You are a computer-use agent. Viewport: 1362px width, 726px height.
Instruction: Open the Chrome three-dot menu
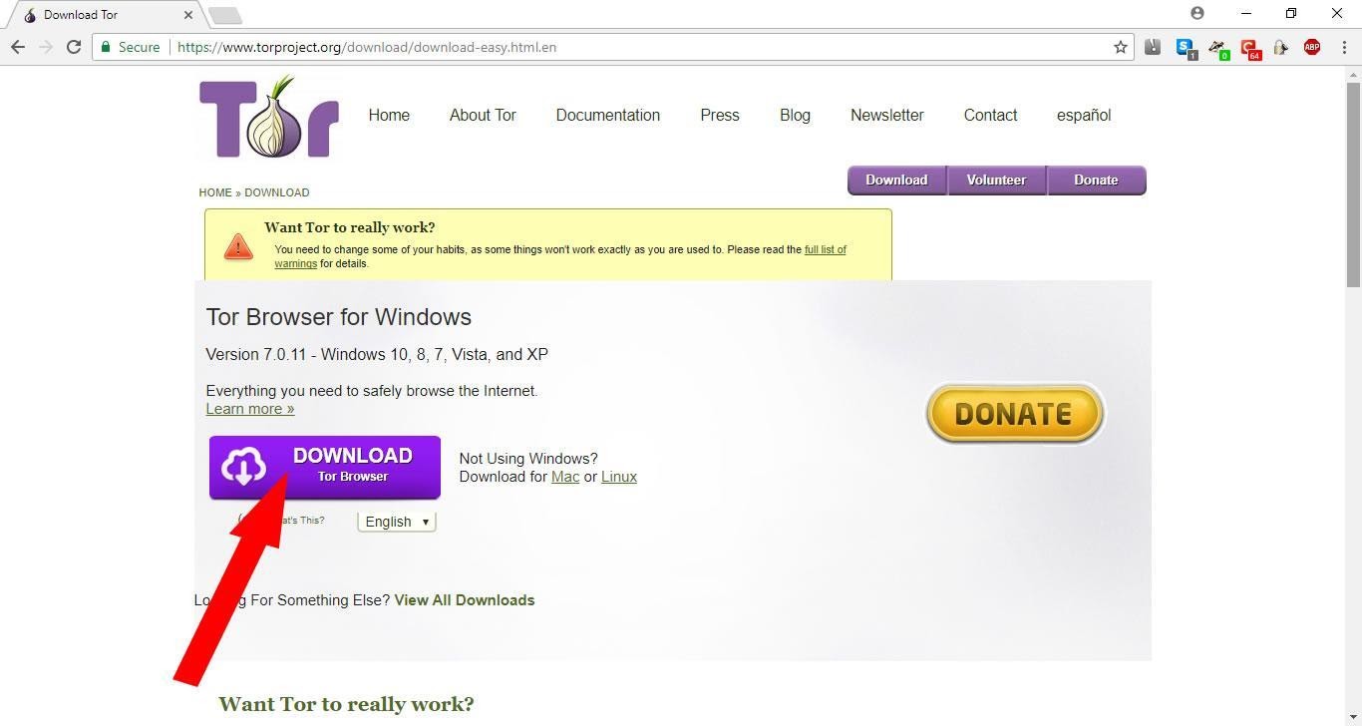[1342, 47]
